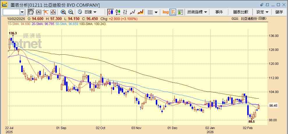The image size is (288, 134).
Task: Click the 03 Nov date axis label
Action: [137, 128]
